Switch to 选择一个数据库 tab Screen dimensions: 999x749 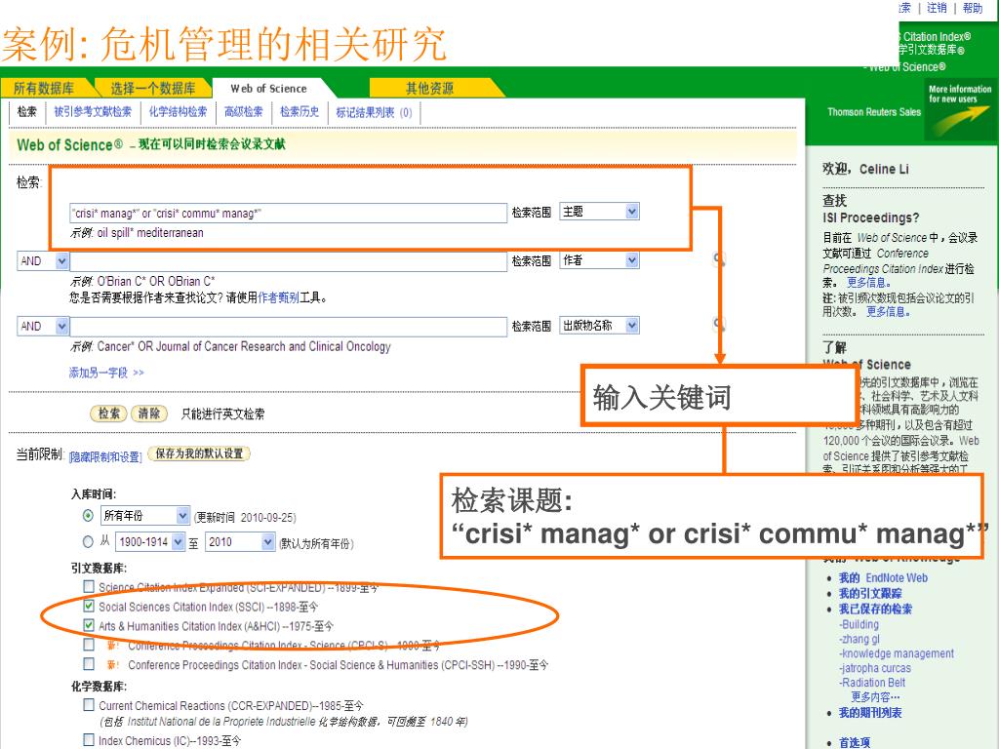[x=153, y=88]
